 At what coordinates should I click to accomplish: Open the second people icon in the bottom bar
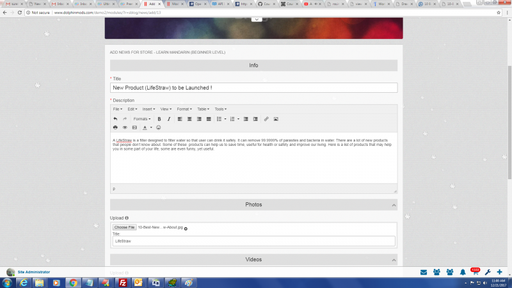pyautogui.click(x=450, y=272)
